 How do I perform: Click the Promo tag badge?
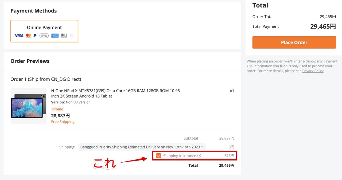tap(58, 109)
